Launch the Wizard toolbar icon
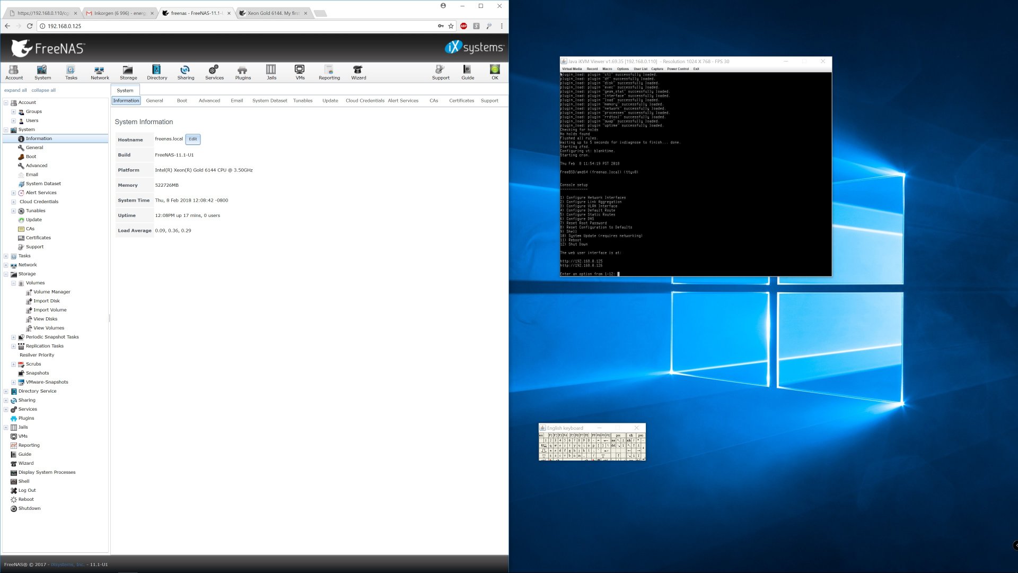Screen dimensions: 1018x573 coord(358,72)
